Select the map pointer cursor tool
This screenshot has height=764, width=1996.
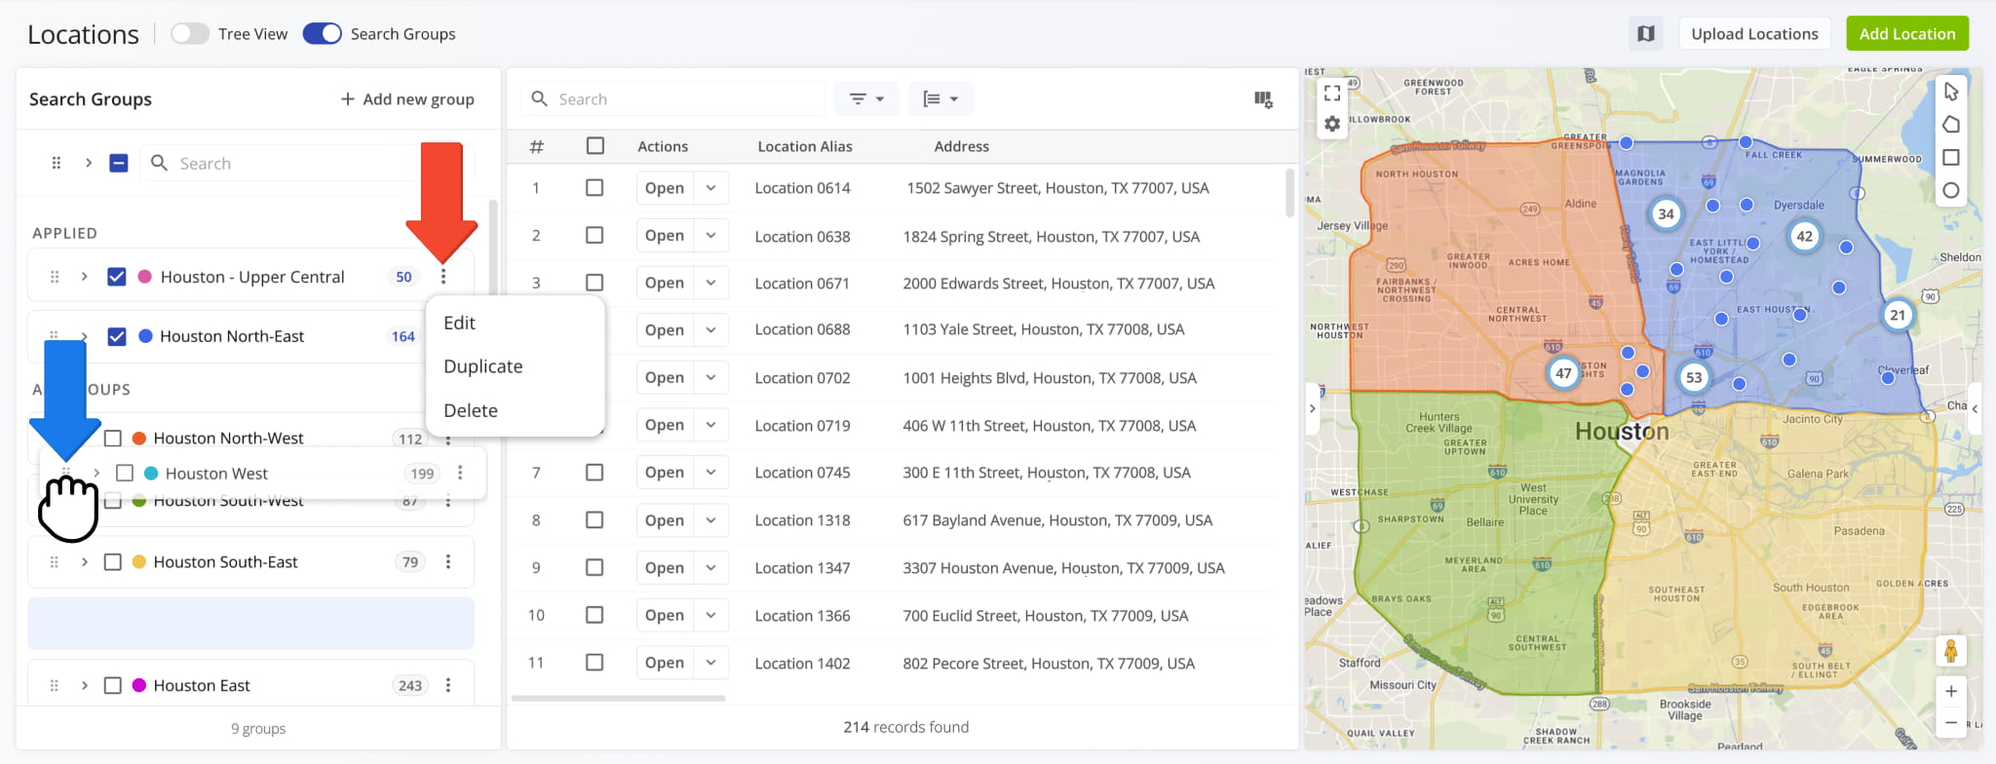pos(1951,92)
